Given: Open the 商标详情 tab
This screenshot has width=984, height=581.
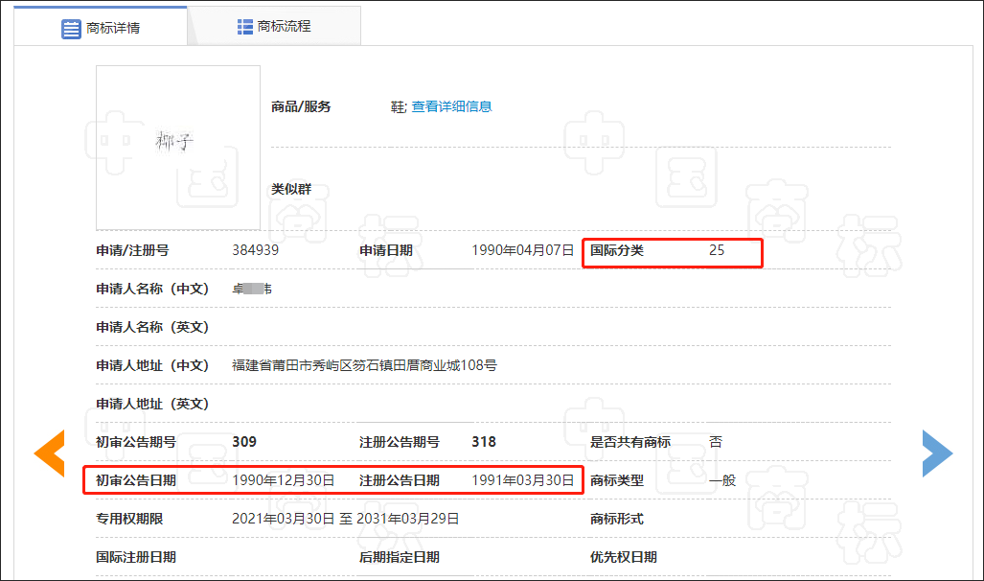Looking at the screenshot, I should [x=101, y=27].
